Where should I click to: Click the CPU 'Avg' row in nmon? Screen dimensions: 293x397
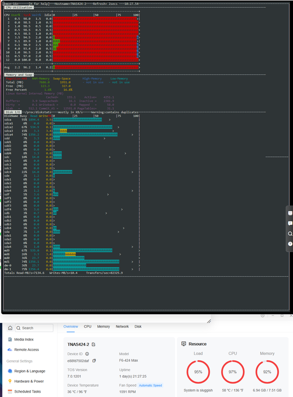pyautogui.click(x=71, y=67)
